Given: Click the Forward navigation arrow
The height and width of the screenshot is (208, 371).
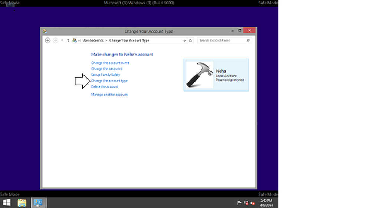Looking at the screenshot, I should pos(55,40).
